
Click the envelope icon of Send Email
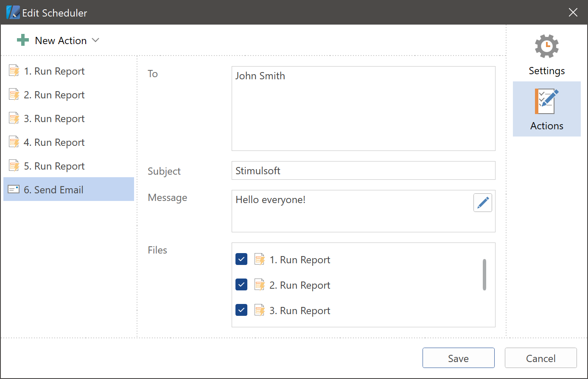pos(14,189)
